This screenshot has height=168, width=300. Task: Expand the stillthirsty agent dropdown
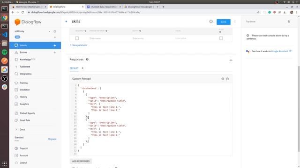click(49, 31)
